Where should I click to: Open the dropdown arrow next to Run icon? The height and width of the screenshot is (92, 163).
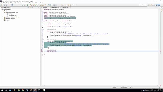point(29,5)
